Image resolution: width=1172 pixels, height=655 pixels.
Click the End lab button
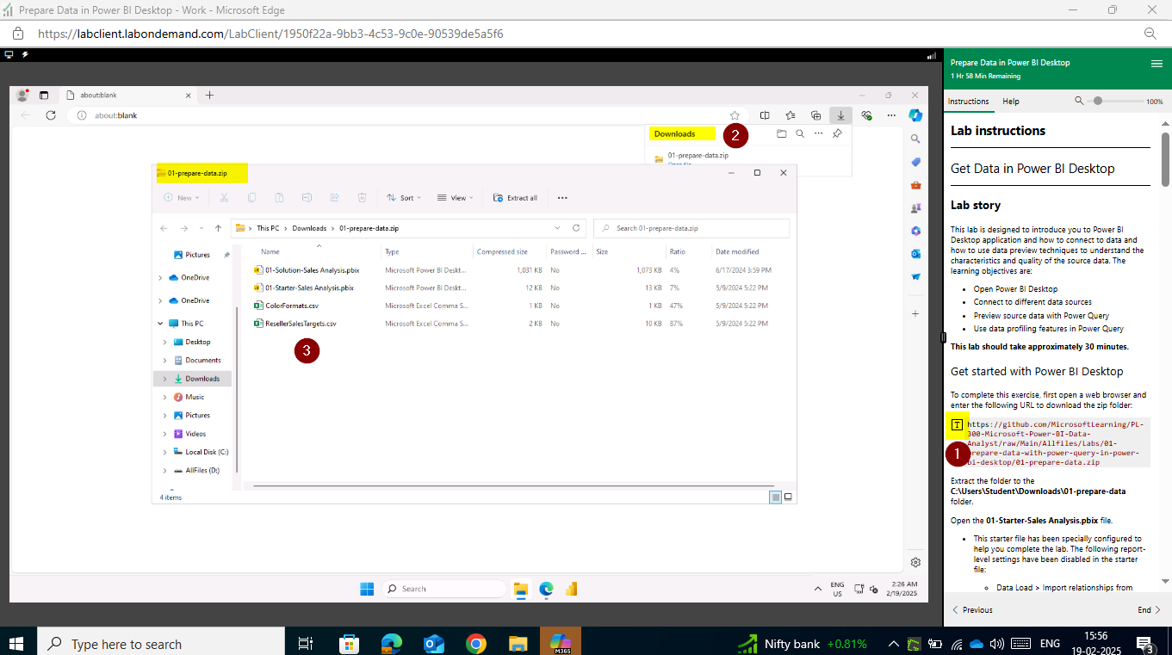1149,609
